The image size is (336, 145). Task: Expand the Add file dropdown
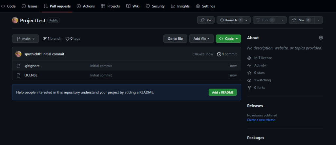pyautogui.click(x=201, y=39)
